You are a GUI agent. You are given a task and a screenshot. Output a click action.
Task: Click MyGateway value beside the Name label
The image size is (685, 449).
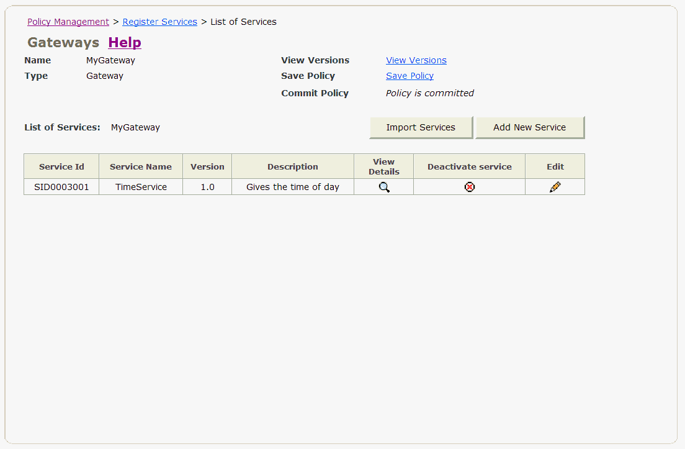pos(110,60)
